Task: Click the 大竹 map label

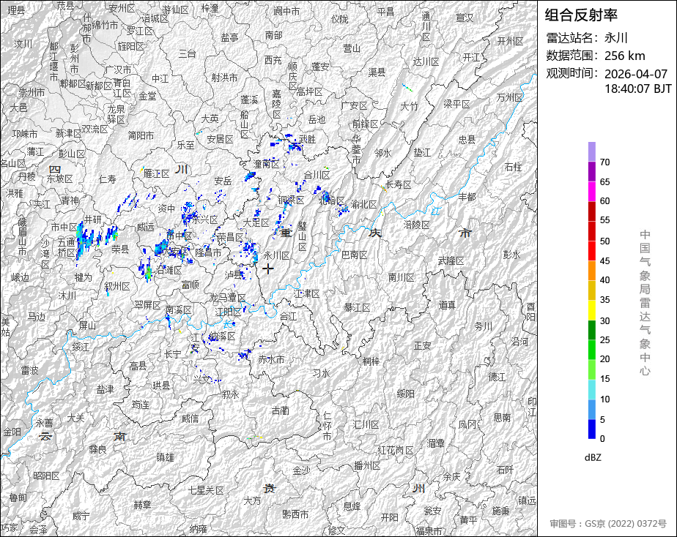Action: tap(410, 106)
